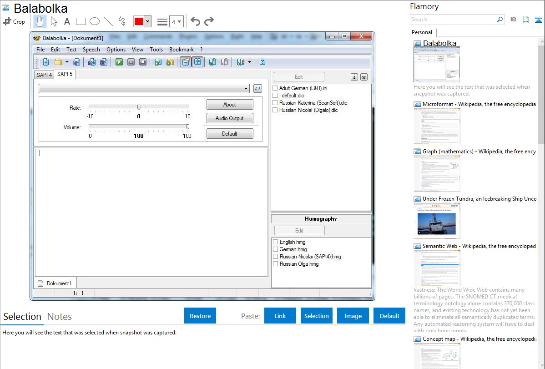The image size is (545, 369).
Task: Open the line width 4 dropdown
Action: coord(176,21)
